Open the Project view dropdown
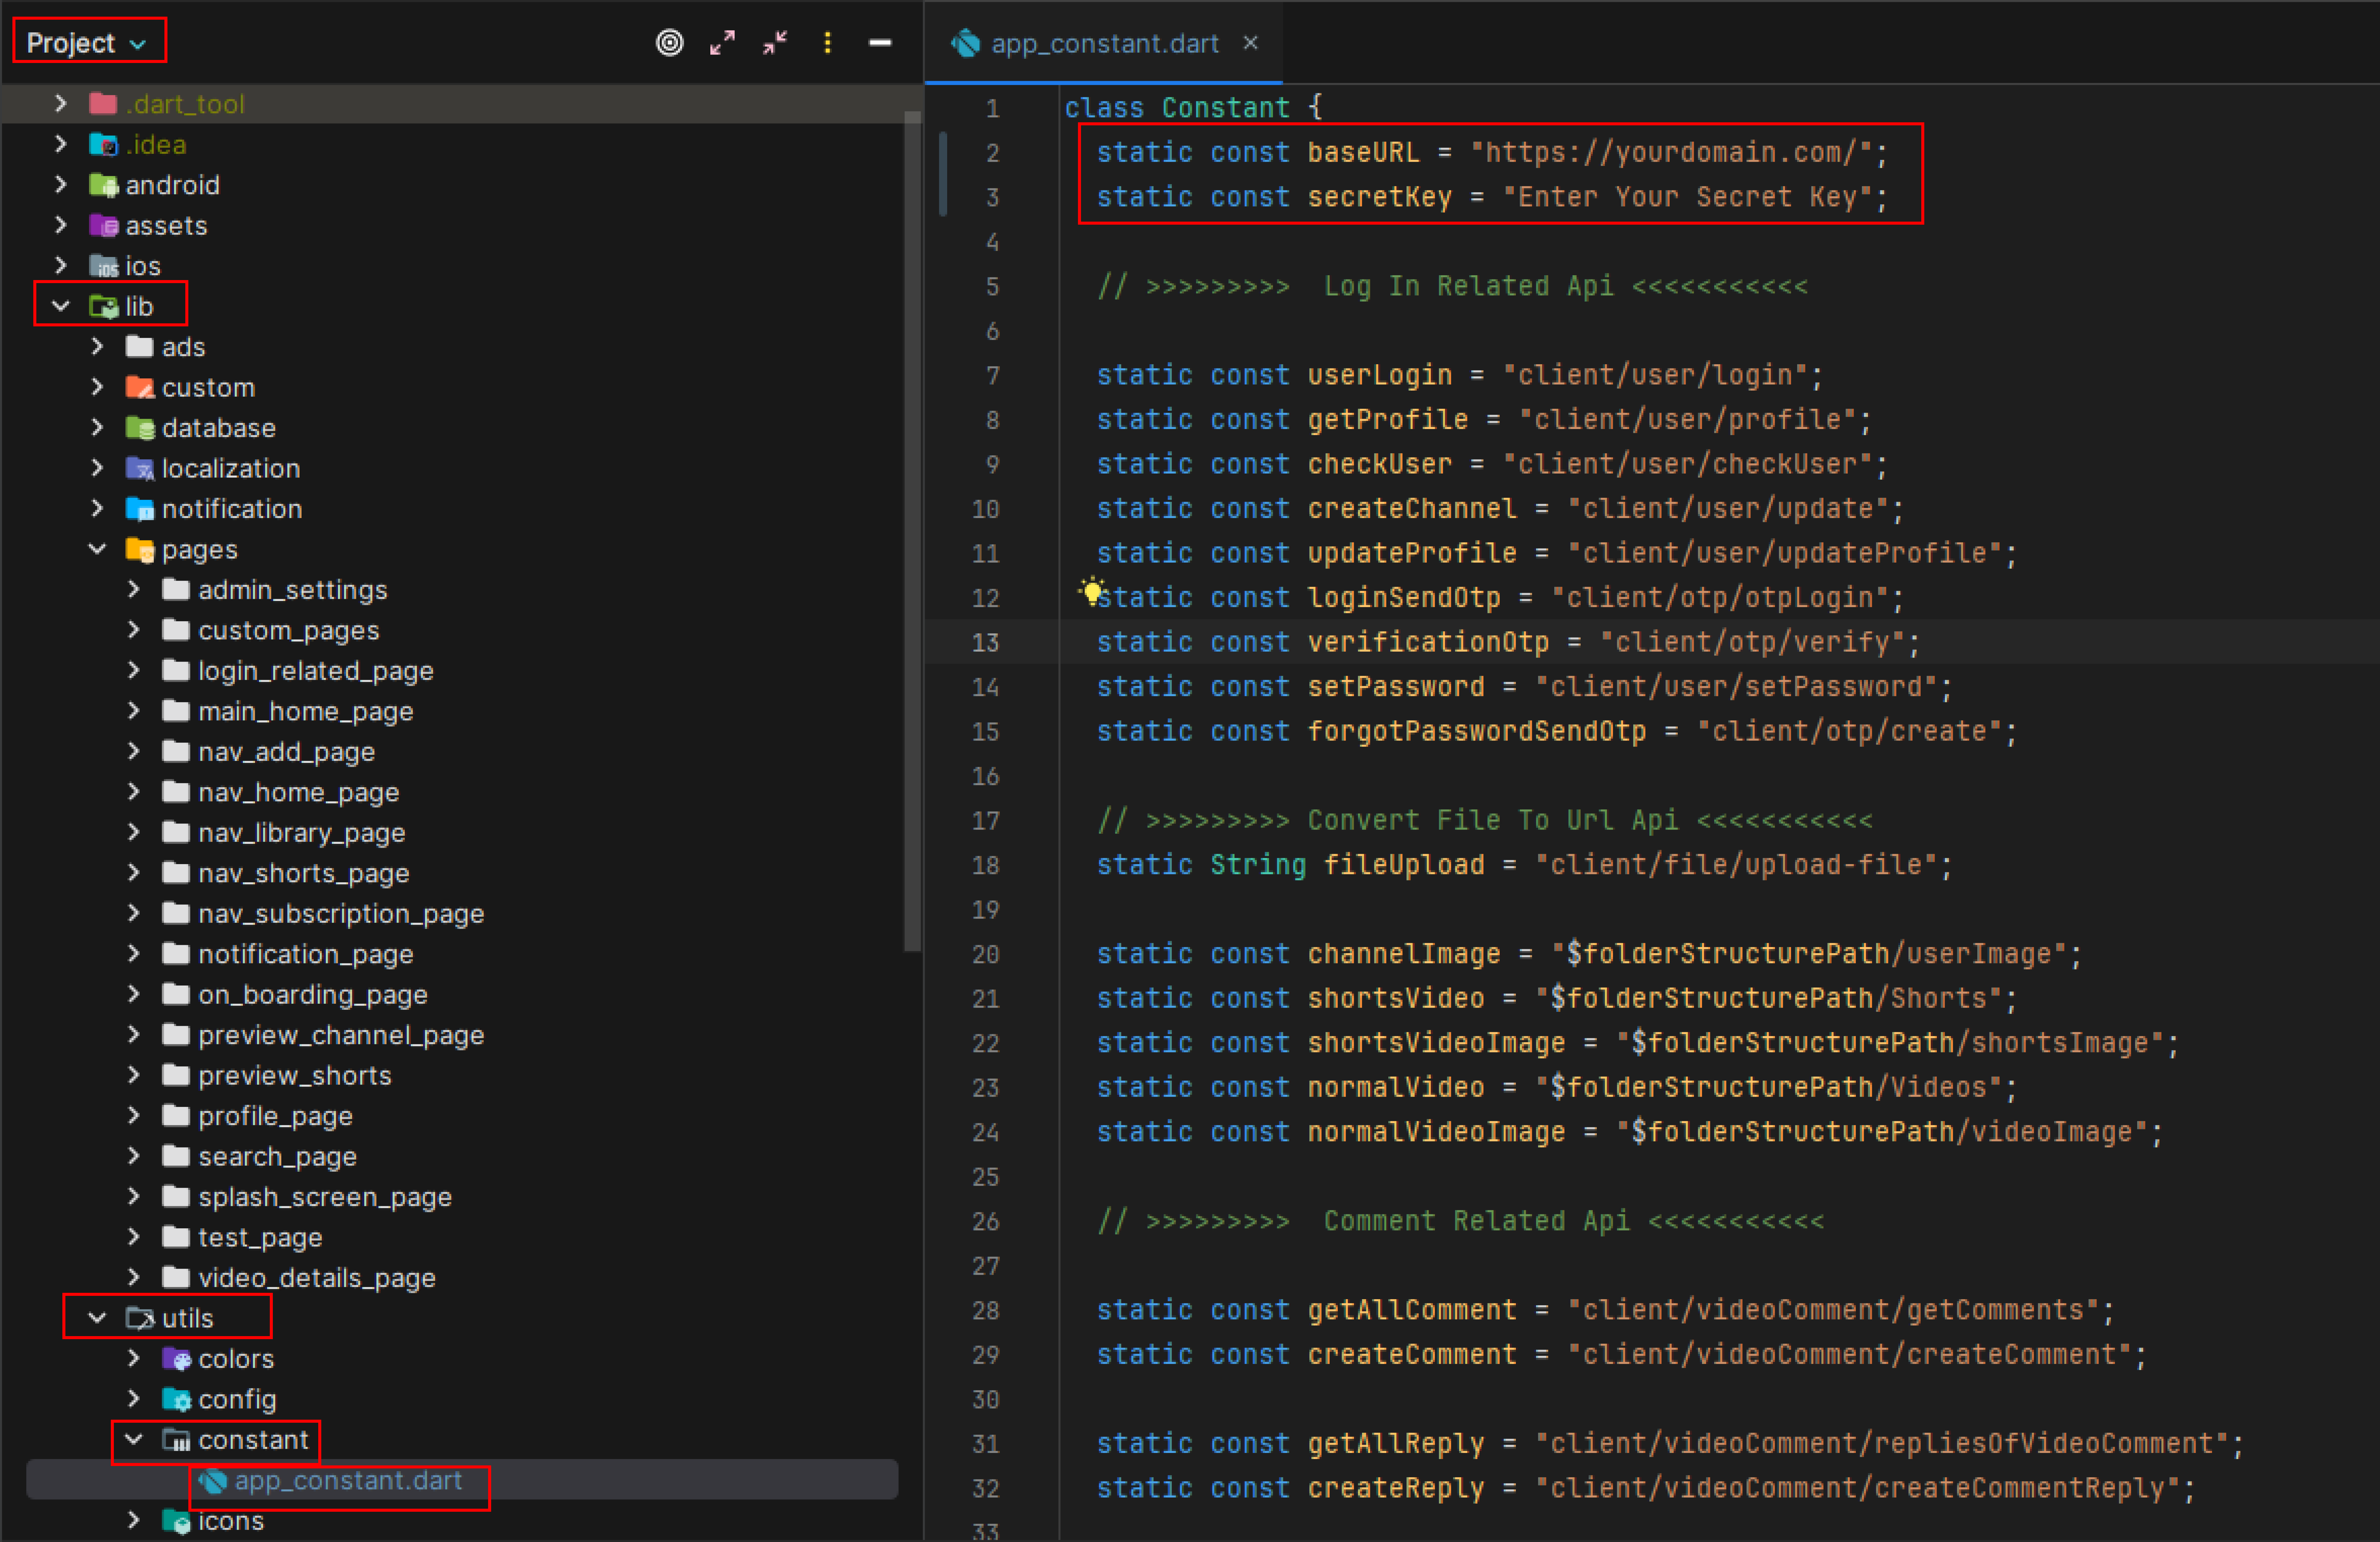The width and height of the screenshot is (2380, 1542). (87, 43)
